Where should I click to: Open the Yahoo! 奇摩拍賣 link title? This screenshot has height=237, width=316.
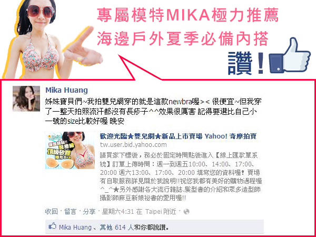coord(178,136)
